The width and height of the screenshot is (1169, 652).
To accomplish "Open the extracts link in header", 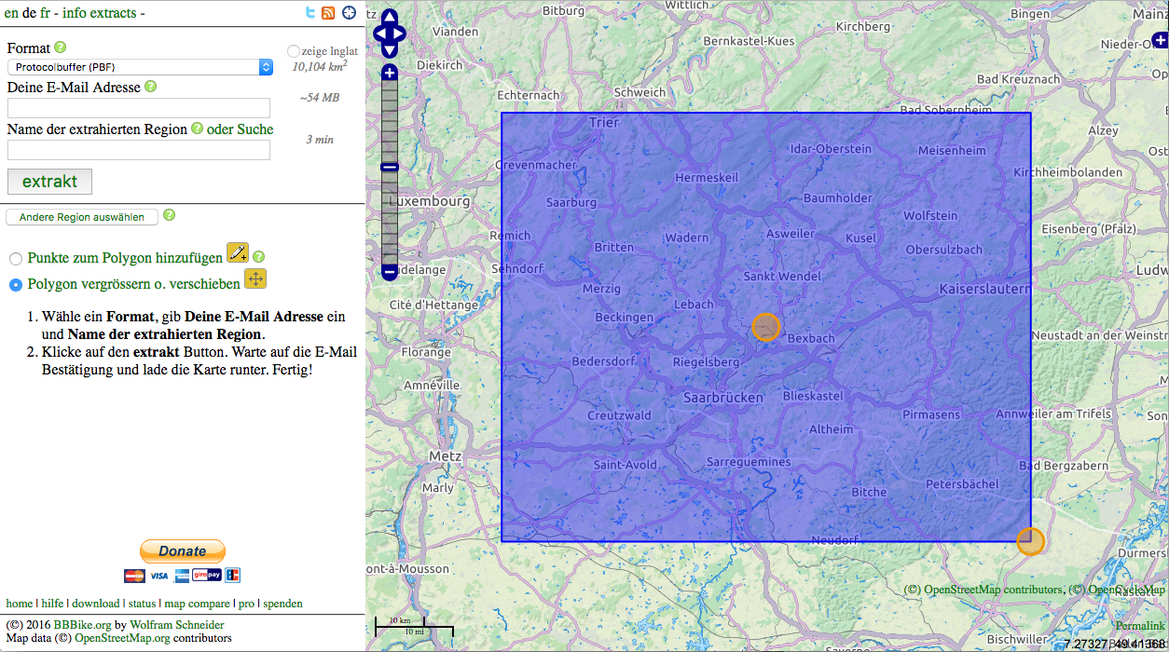I will pos(113,13).
